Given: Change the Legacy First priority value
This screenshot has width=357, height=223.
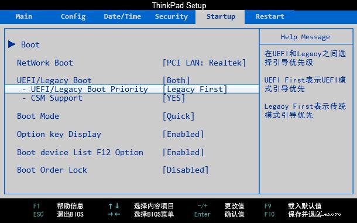Looking at the screenshot, I should pos(195,90).
